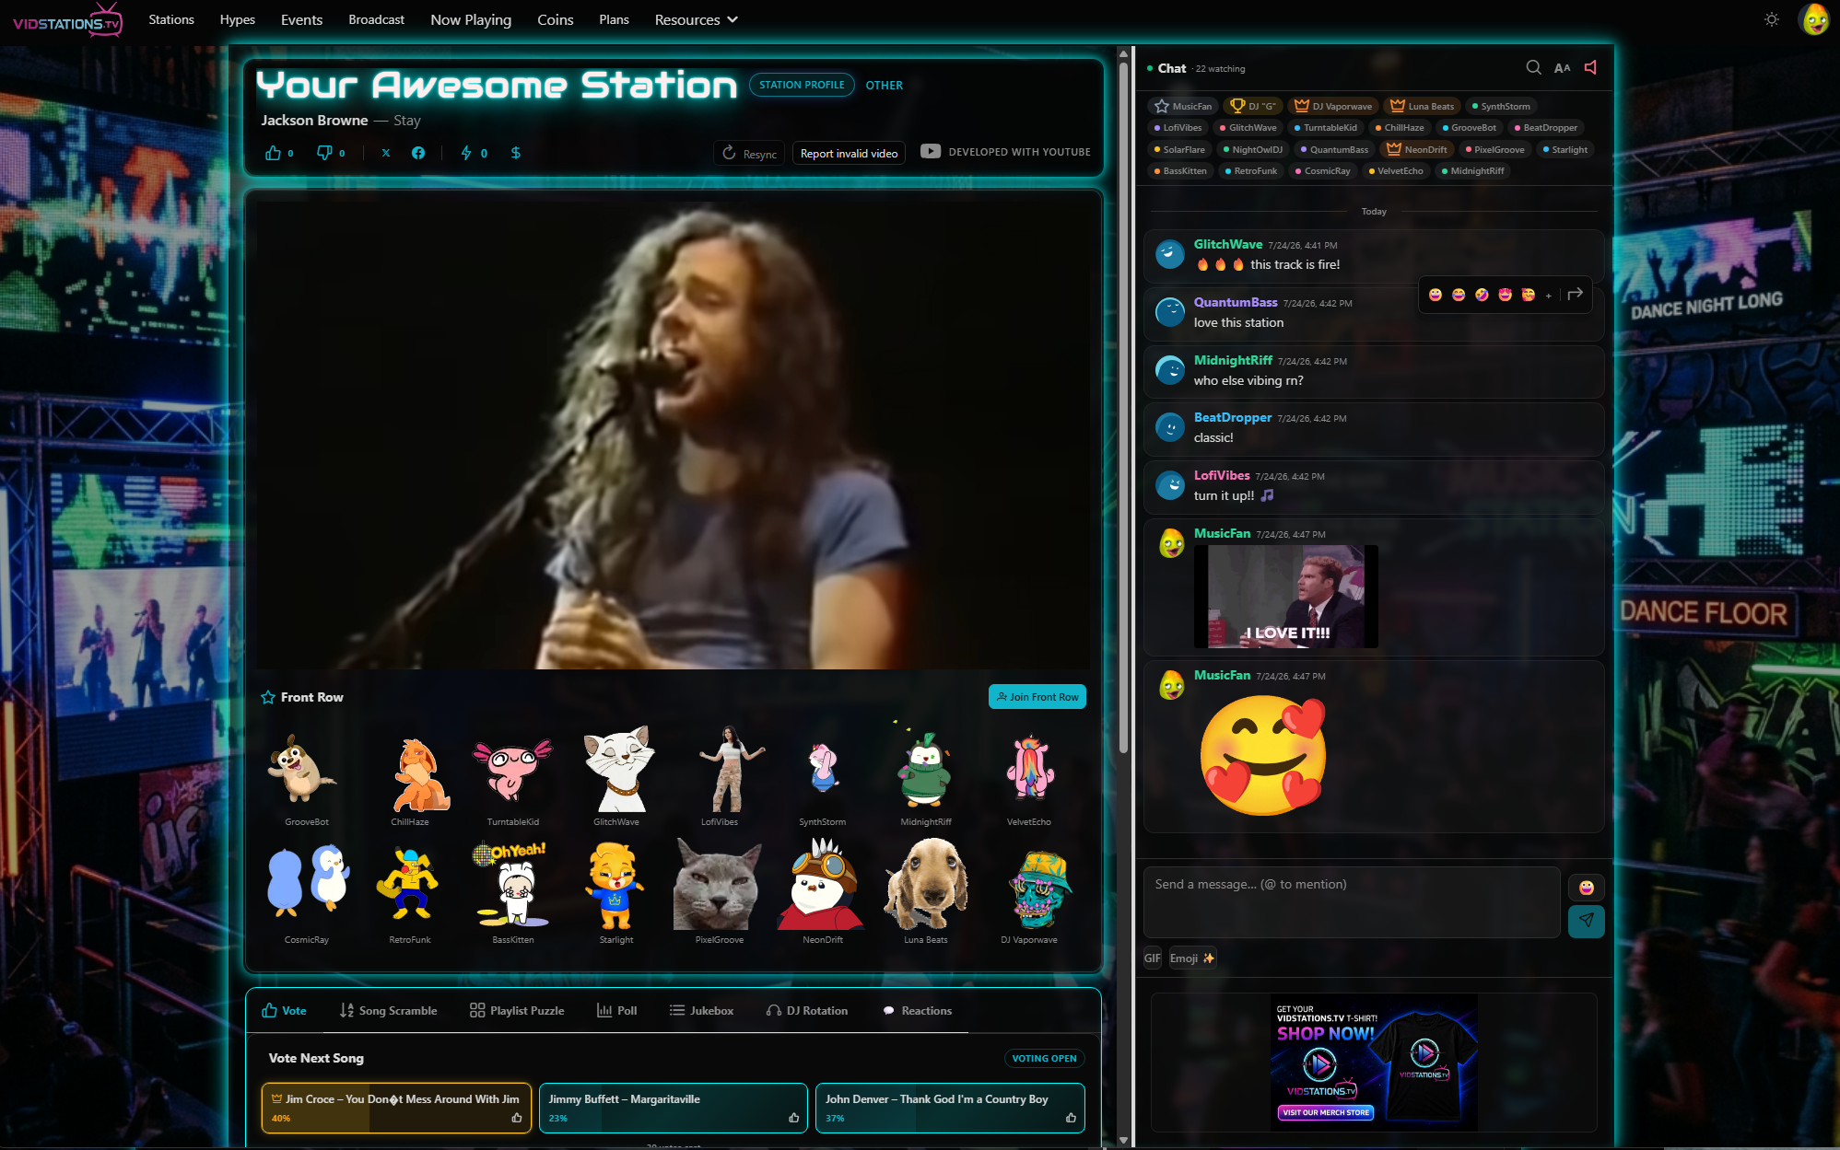
Task: Open Coins in top navigation
Action: [556, 19]
